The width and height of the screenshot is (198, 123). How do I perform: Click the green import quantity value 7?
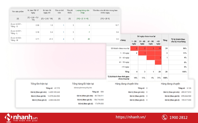[89, 32]
